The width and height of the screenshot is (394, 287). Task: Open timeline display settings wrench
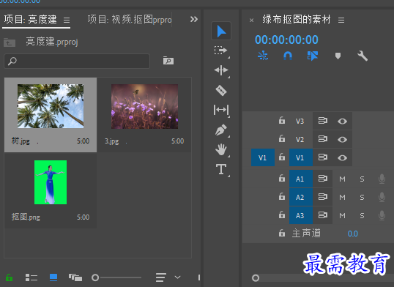pyautogui.click(x=363, y=56)
